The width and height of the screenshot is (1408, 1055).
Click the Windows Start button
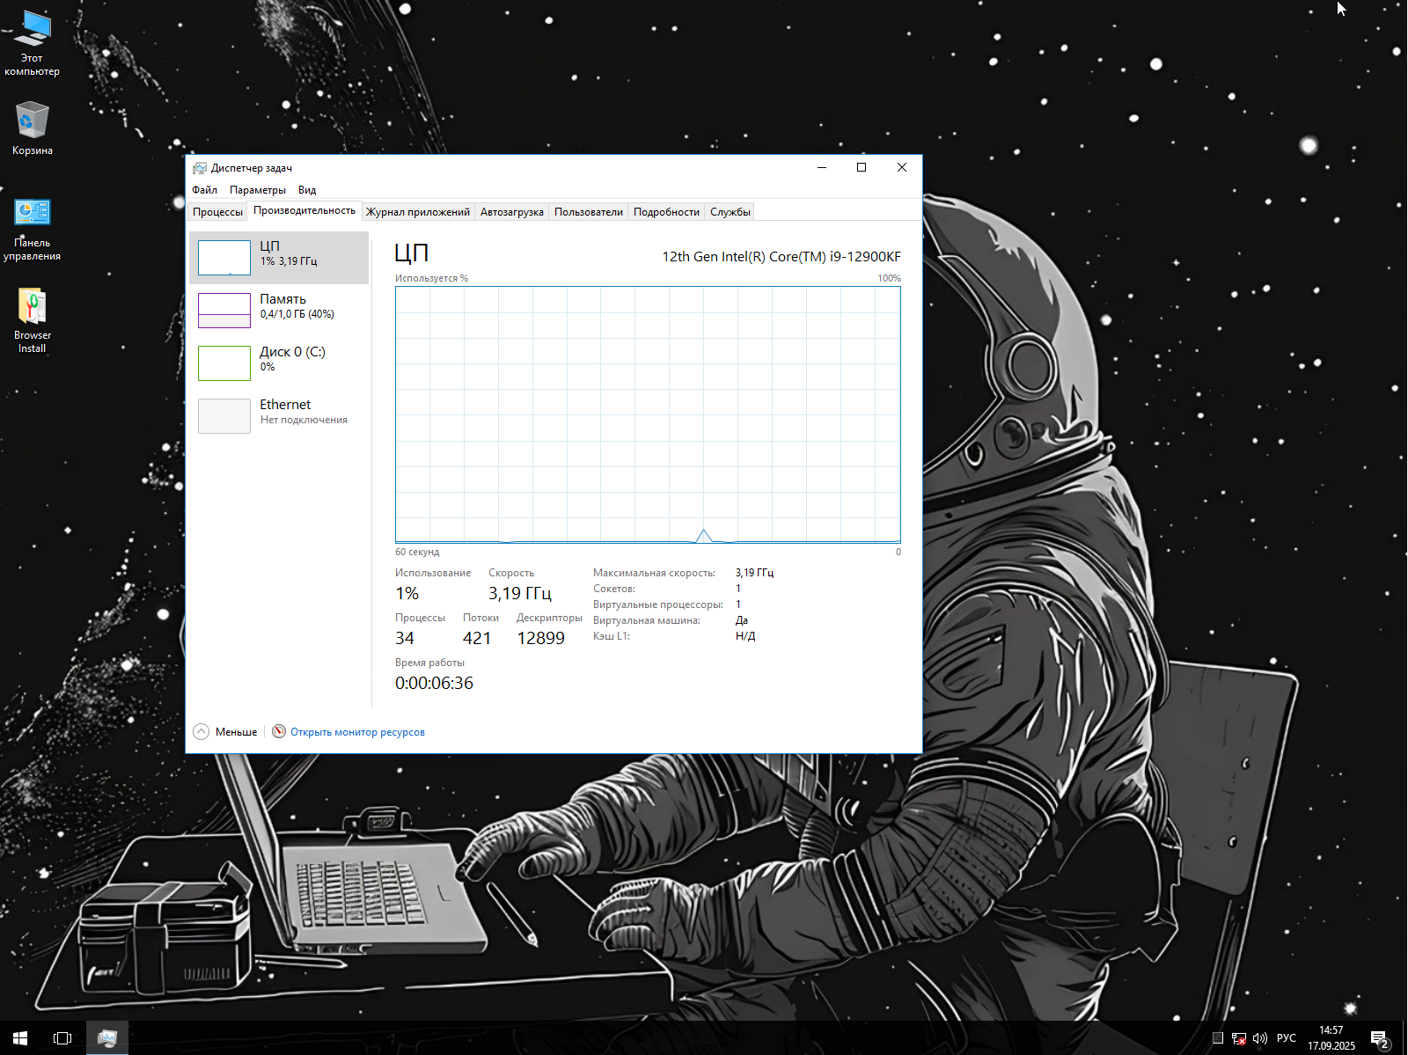tap(20, 1038)
